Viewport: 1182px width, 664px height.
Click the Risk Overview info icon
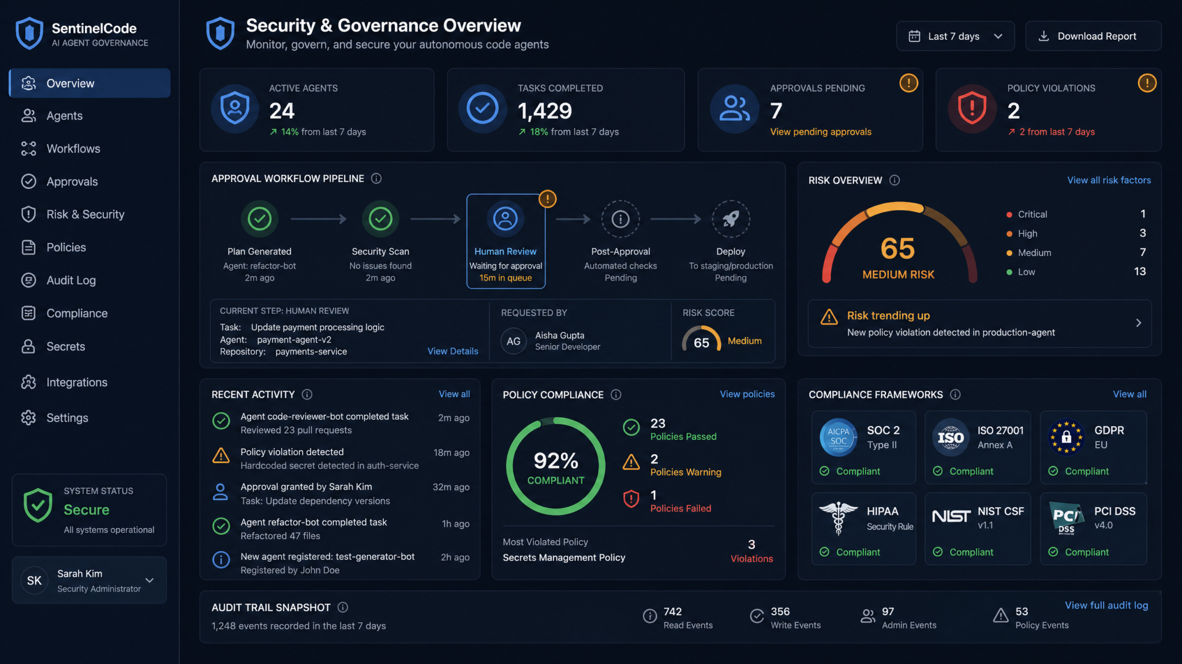click(x=895, y=180)
